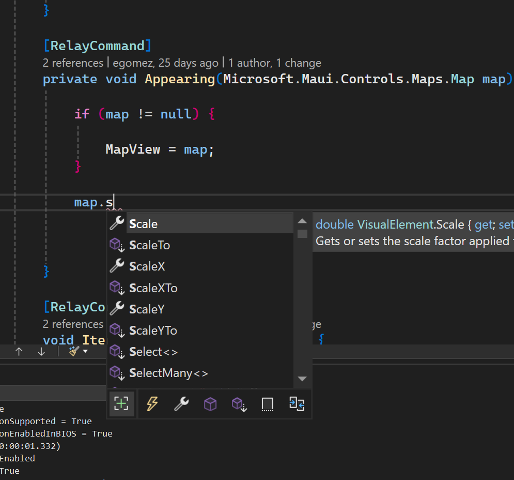514x480 pixels.
Task: Toggle the Properties wrench filter
Action: (x=181, y=403)
